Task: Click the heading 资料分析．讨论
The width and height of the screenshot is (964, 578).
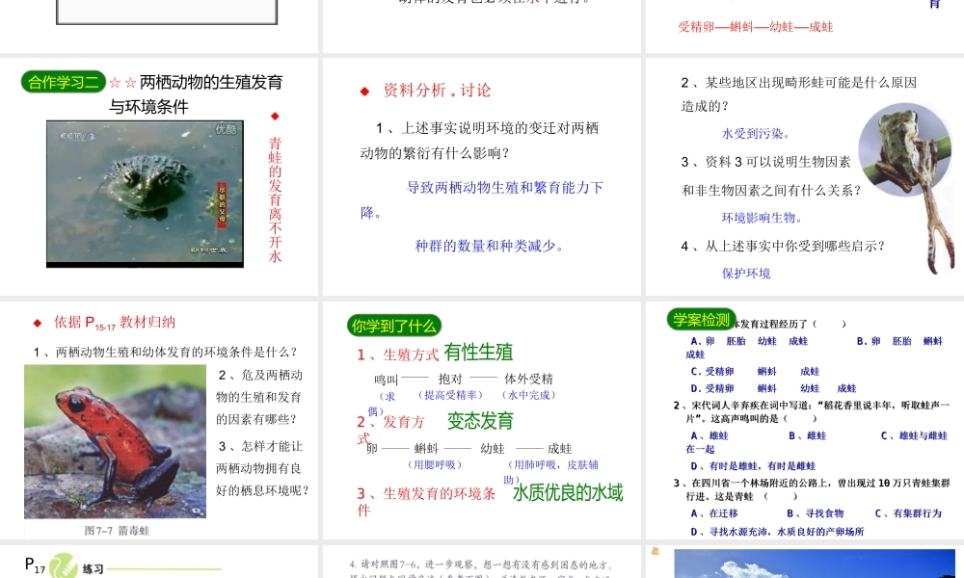Action: coord(437,91)
